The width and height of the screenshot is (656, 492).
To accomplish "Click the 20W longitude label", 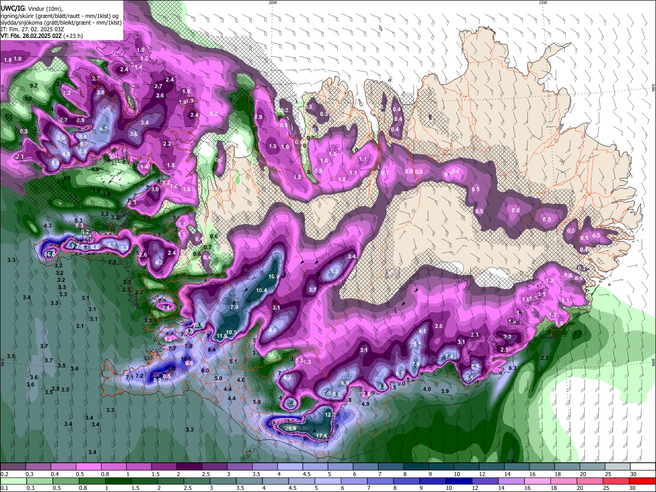I will tap(273, 3).
